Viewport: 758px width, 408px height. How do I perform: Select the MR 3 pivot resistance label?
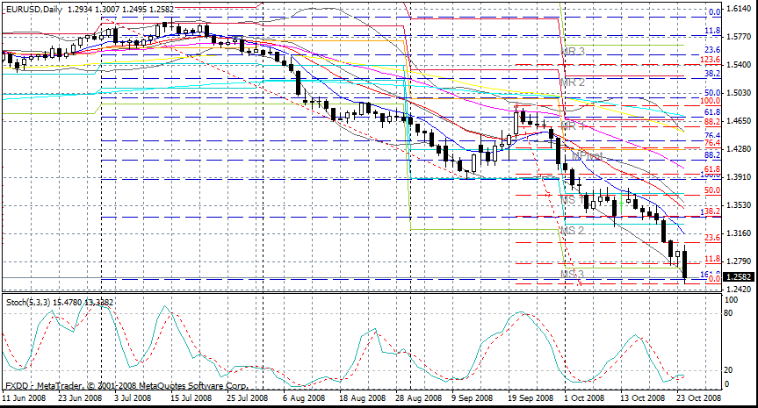click(574, 52)
